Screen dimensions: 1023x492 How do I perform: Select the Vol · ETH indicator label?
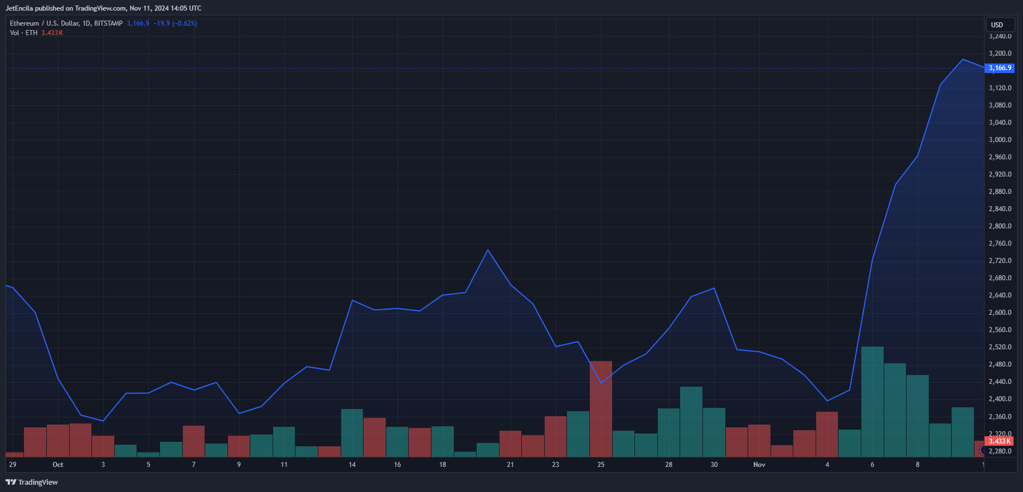[x=23, y=33]
